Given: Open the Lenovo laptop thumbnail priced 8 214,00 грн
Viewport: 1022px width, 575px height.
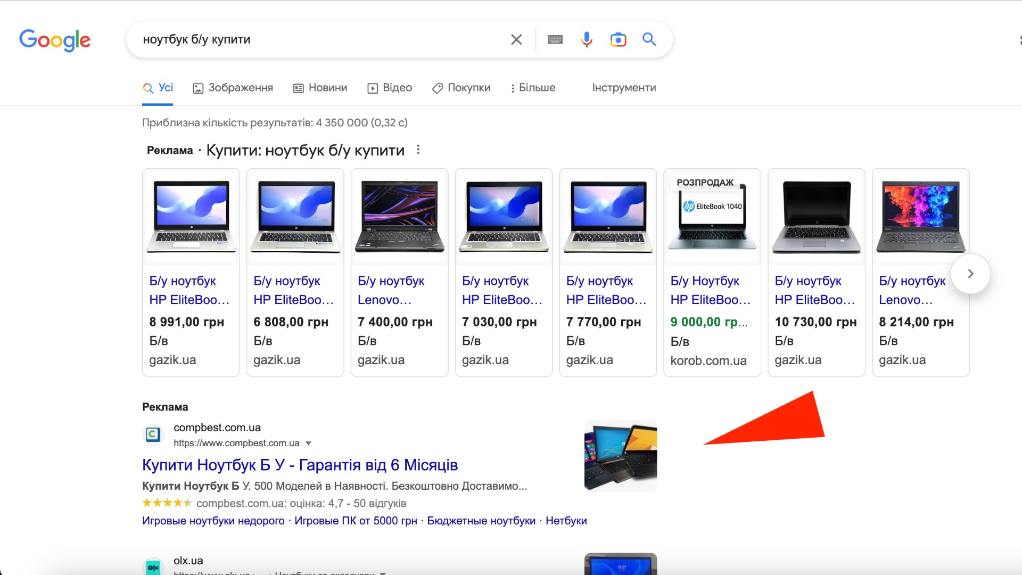Looking at the screenshot, I should point(921,217).
